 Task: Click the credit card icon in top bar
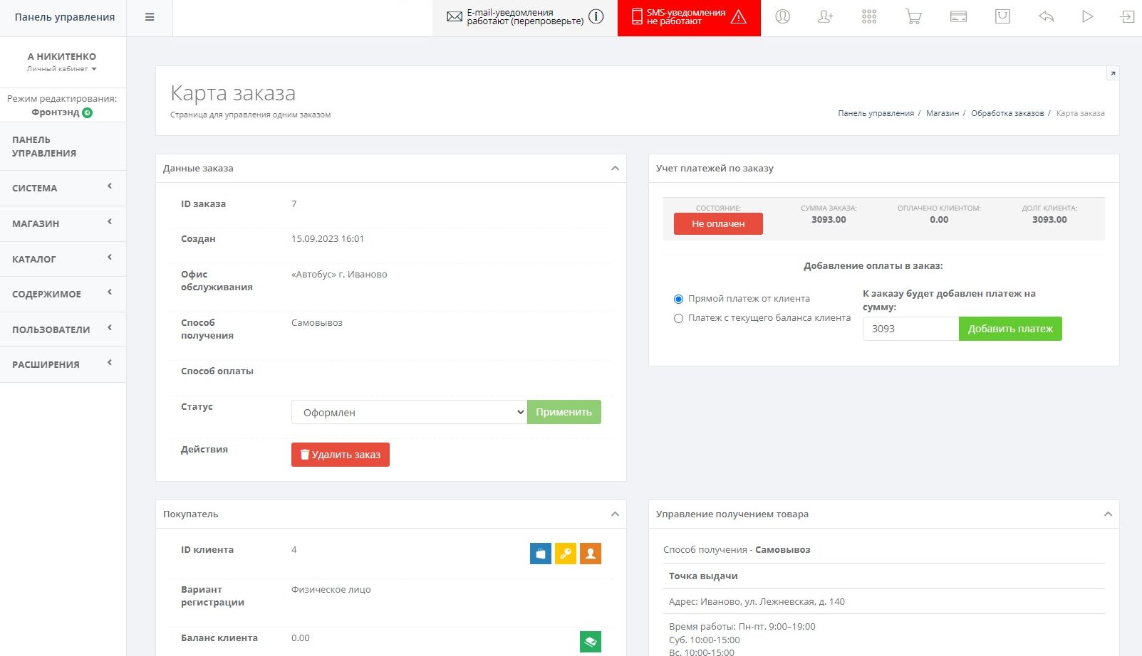(958, 17)
